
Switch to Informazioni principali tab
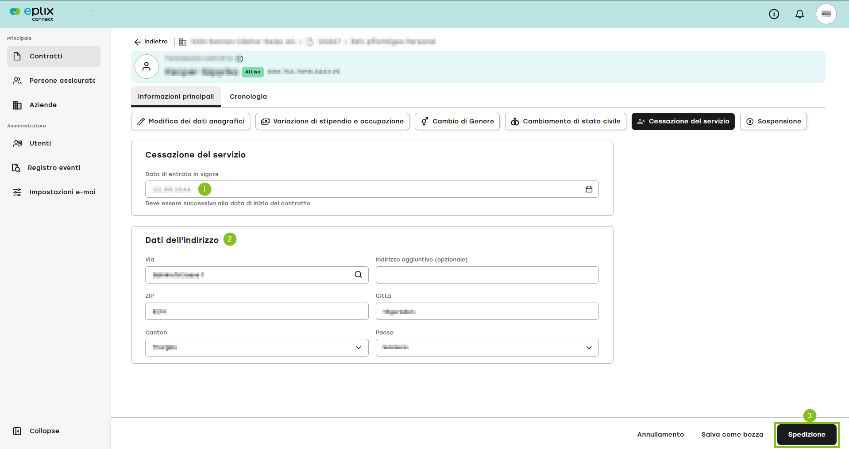(176, 96)
